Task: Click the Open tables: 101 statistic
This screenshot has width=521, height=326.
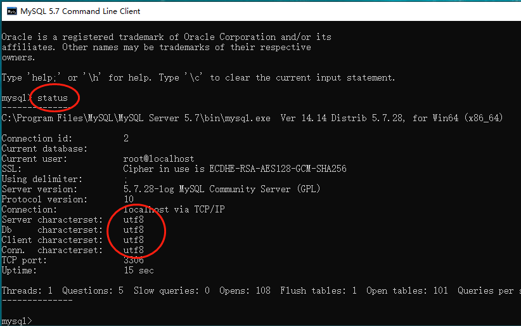Action: [407, 290]
